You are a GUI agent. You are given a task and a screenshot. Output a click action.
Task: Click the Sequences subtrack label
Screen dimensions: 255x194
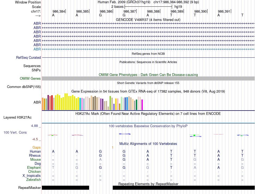(32, 66)
